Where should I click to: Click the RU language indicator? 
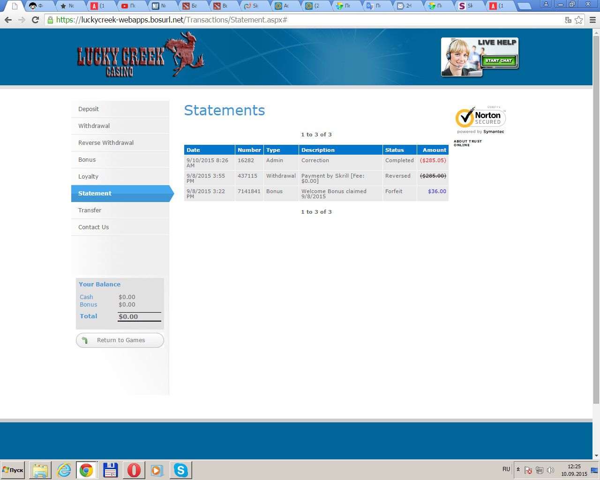pyautogui.click(x=506, y=469)
